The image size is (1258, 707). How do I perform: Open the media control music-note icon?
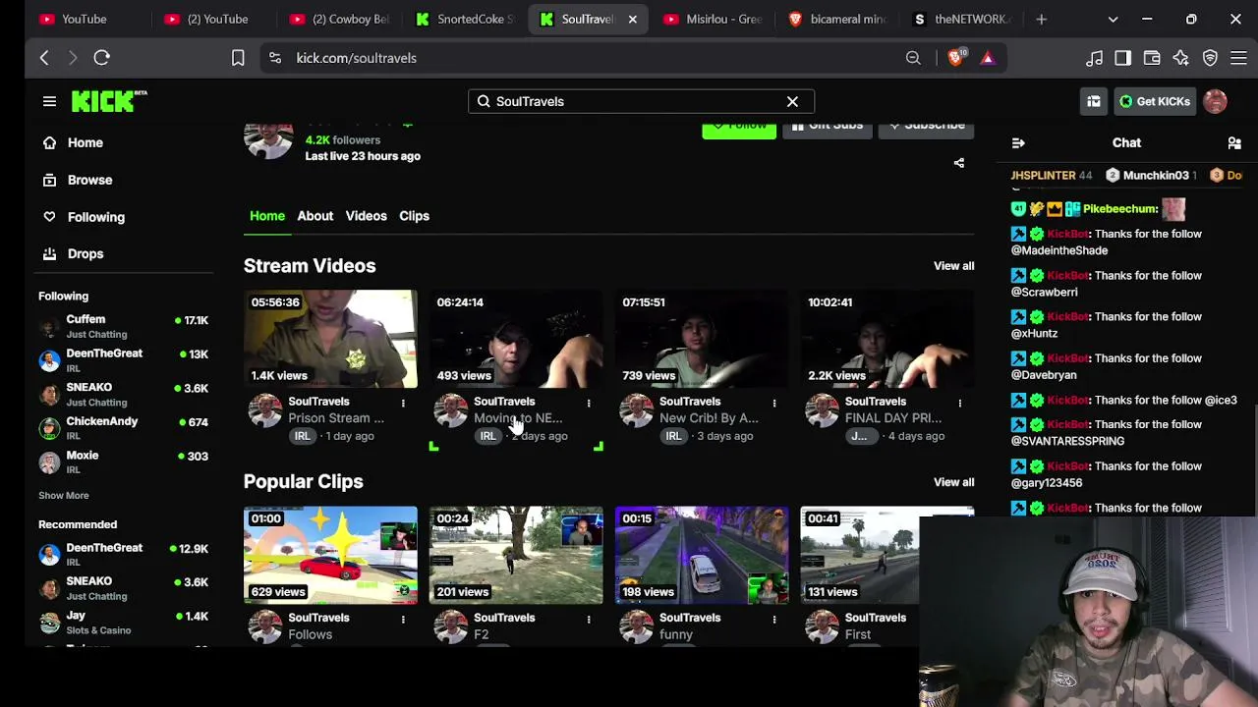1094,58
